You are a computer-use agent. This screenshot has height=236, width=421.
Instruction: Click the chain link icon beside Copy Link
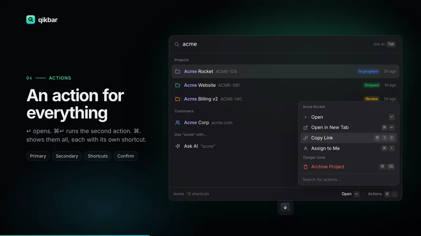click(x=306, y=138)
